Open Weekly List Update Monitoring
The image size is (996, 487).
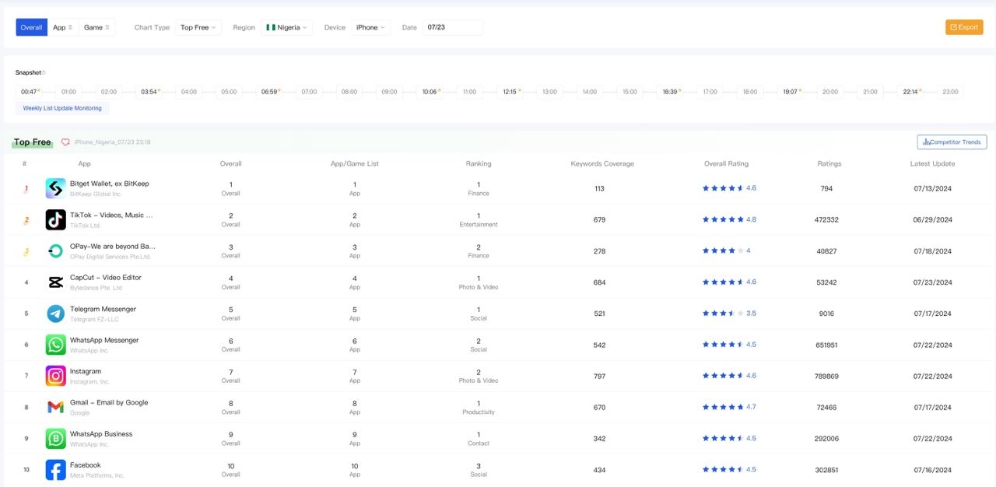point(62,108)
